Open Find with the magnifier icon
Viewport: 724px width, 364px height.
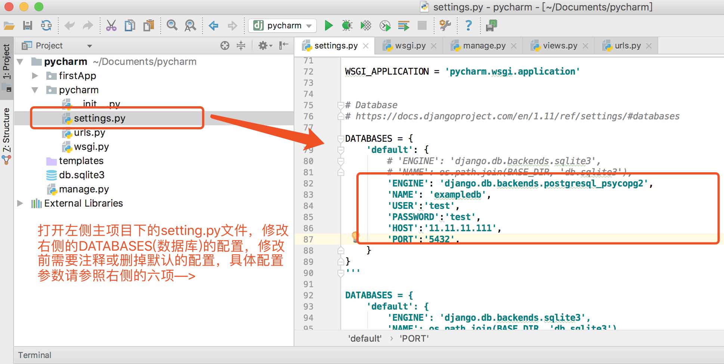click(x=172, y=25)
